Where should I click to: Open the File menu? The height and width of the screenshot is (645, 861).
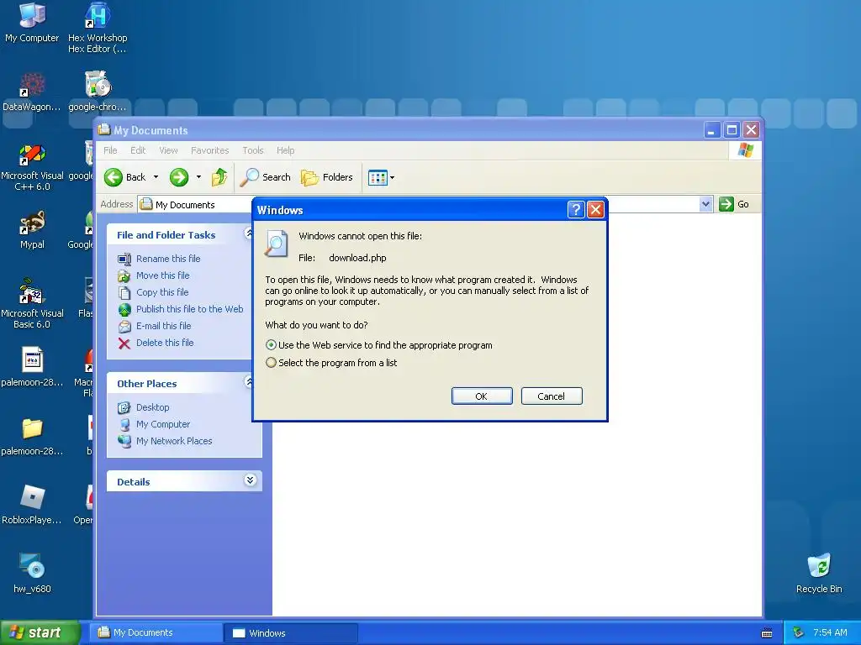110,150
